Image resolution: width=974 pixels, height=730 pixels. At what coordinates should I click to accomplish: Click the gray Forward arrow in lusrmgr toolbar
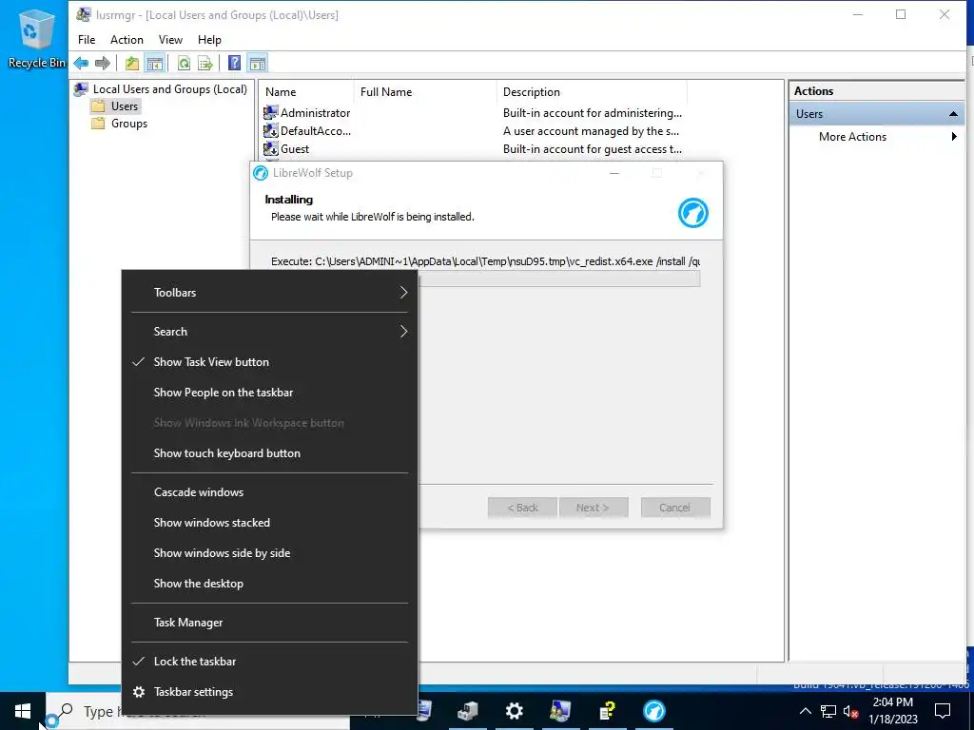(x=103, y=63)
